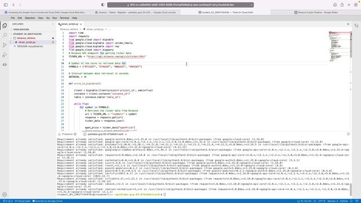Close the qwiklabs terminal tab
The image size is (361, 203).
coord(126,134)
